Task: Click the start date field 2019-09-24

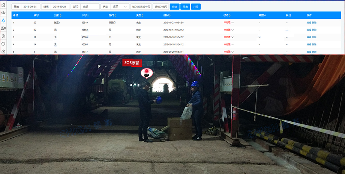Action: point(30,7)
